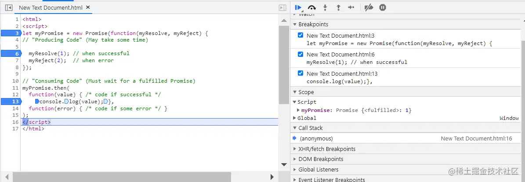Uncheck breakpoint at New Text Document.html:13
Screen dimensions: 525x182
[x=301, y=73]
